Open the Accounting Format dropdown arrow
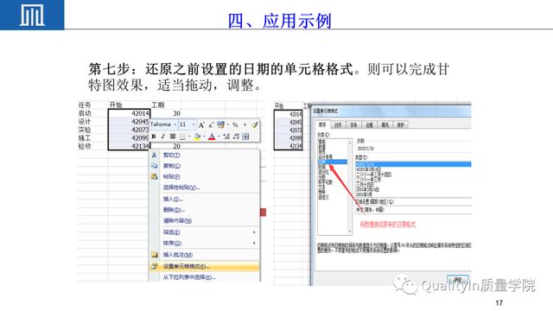The image size is (553, 311). point(227,124)
